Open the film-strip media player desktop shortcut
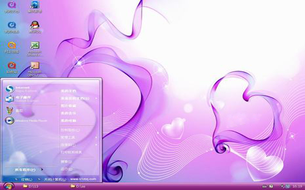This screenshot has height=190, width=305. pos(35,7)
